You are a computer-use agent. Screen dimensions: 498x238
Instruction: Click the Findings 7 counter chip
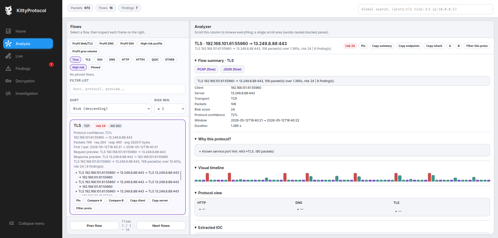coord(129,8)
